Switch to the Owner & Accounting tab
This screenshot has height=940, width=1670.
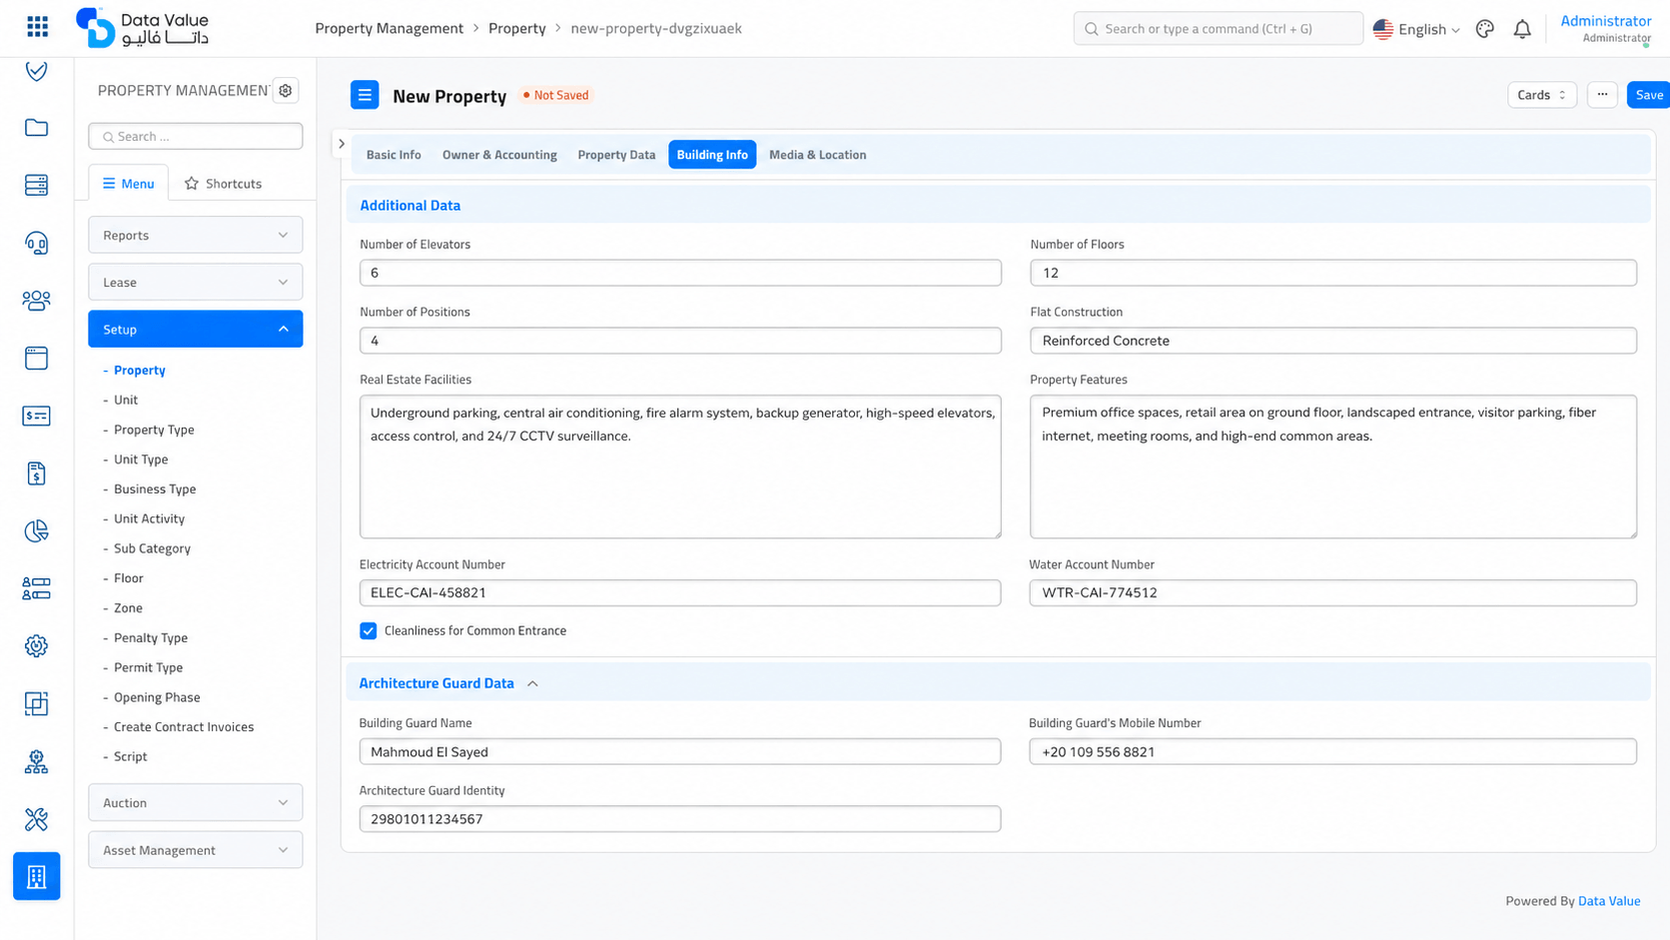(x=499, y=155)
